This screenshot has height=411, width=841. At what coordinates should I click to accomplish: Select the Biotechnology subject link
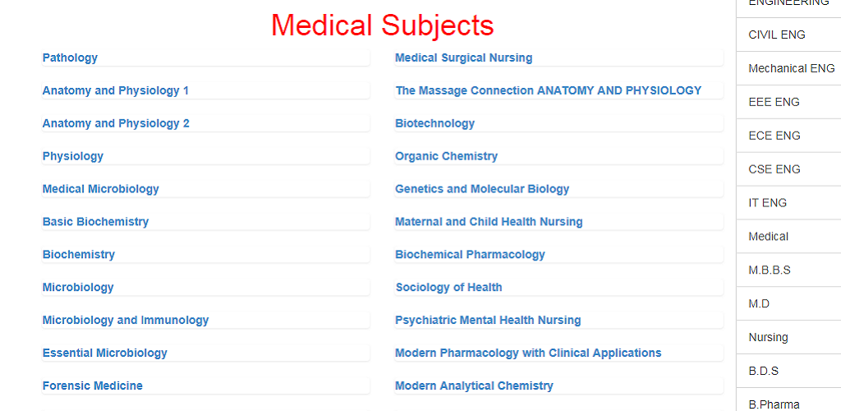[435, 122]
